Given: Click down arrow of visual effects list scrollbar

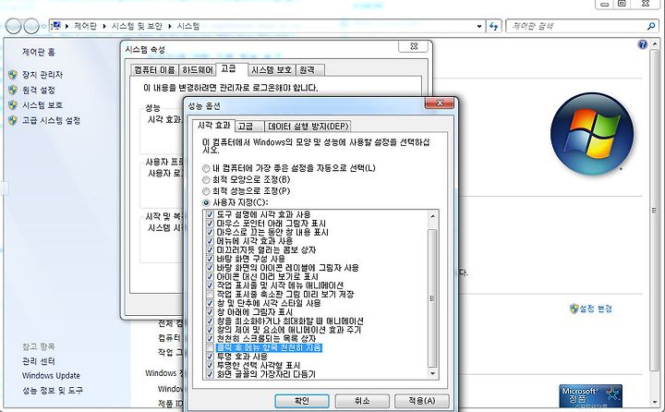Looking at the screenshot, I should click(x=432, y=373).
